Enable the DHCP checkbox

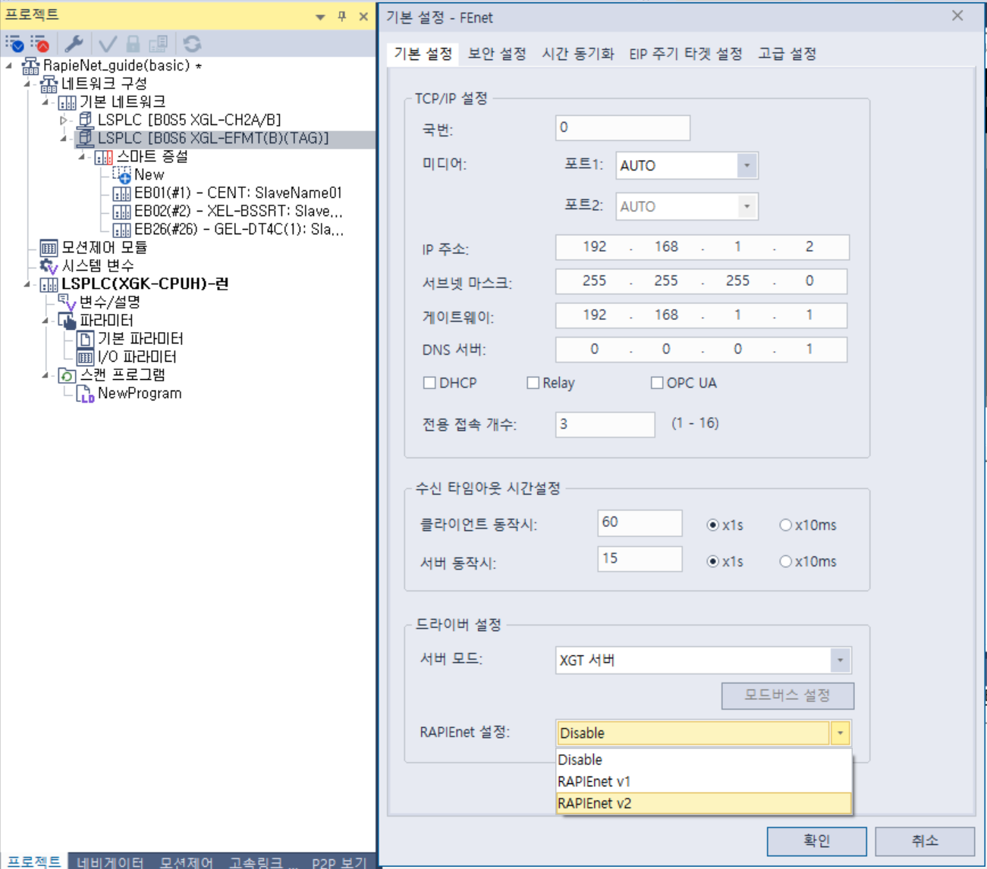(429, 383)
